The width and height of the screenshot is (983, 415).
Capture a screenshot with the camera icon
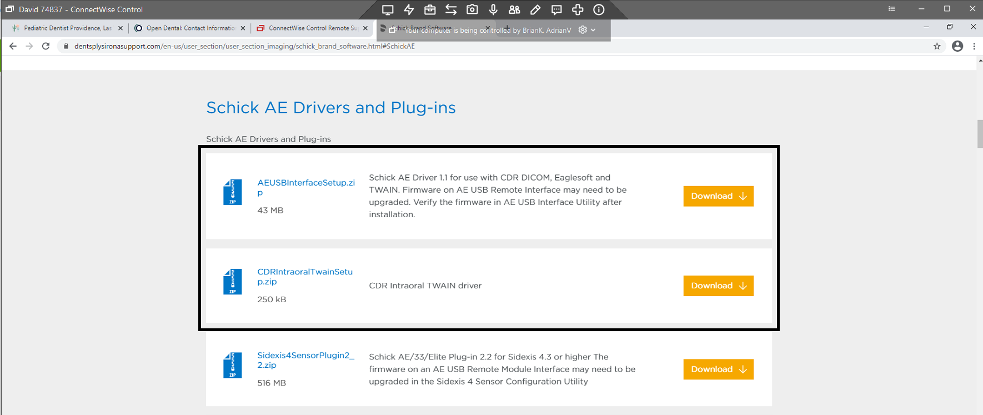[472, 9]
